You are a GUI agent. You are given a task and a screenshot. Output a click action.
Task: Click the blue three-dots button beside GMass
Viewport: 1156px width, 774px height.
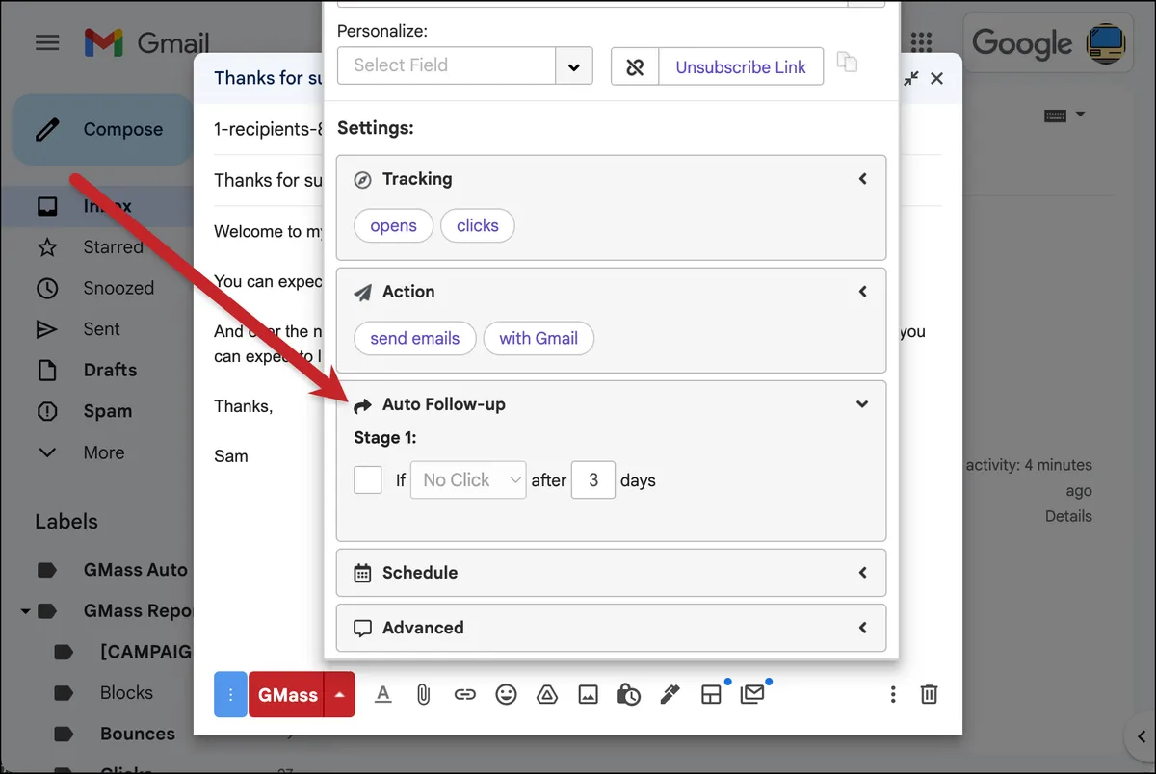[230, 694]
